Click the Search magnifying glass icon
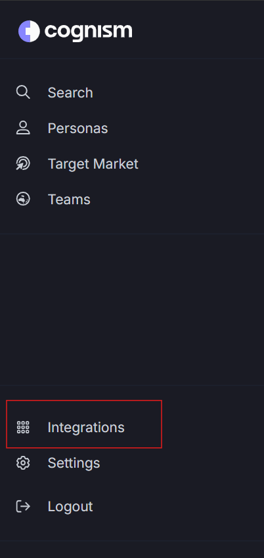The height and width of the screenshot is (558, 264). click(x=23, y=92)
